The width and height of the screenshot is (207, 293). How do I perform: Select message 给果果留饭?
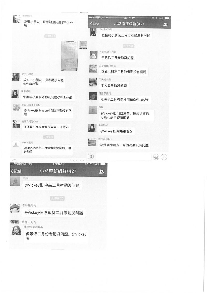click(x=116, y=131)
